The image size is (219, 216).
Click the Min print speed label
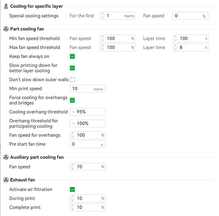pyautogui.click(x=26, y=89)
